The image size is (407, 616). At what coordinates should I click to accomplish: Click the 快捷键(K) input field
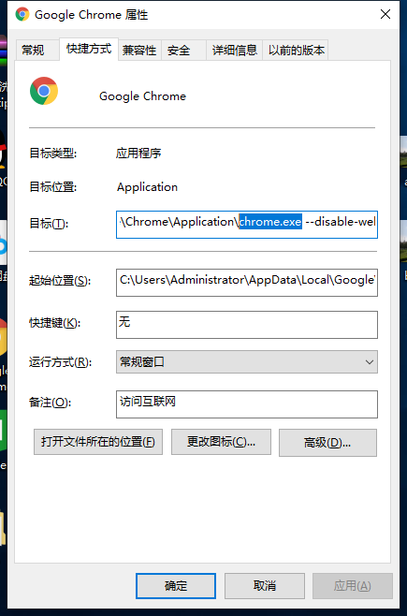[x=247, y=325]
